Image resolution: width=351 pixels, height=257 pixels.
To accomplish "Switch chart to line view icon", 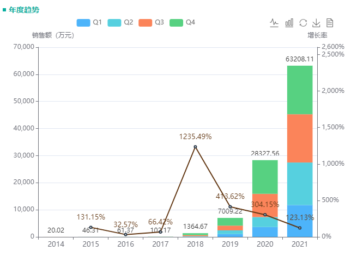I will point(275,22).
